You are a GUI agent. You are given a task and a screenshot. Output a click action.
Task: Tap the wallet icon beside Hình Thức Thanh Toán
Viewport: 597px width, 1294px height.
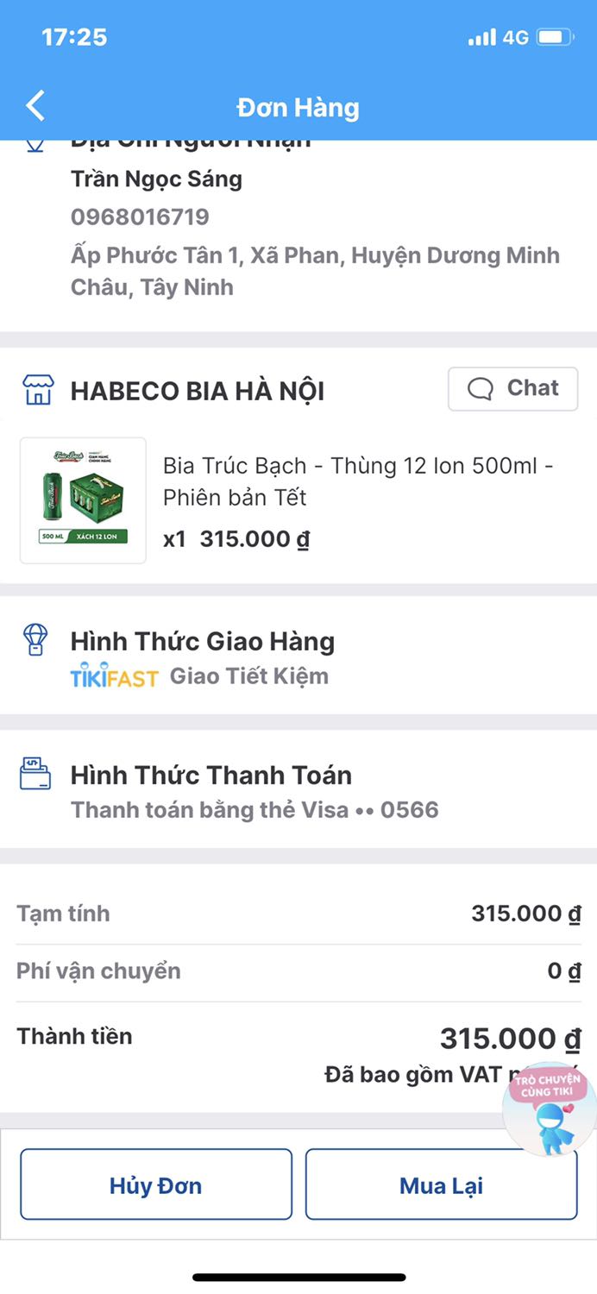[35, 774]
